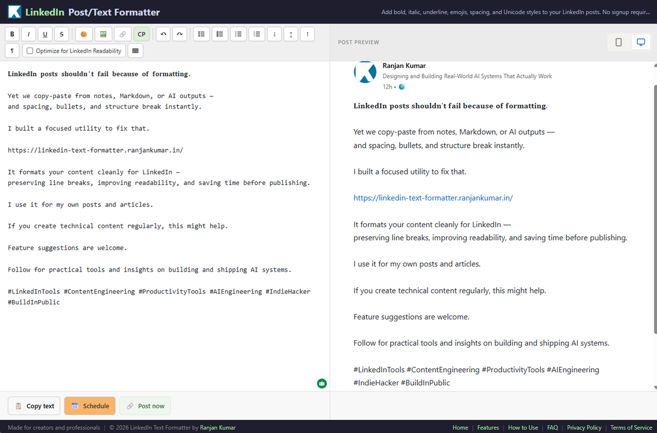Click preview profile tagline text

point(467,76)
